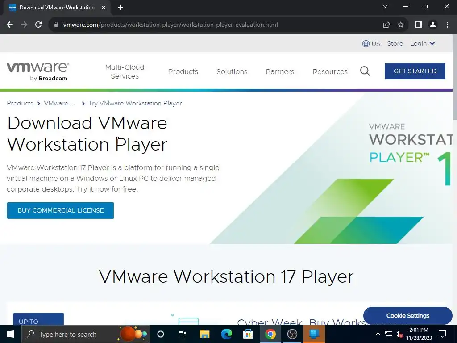Click the site search magnifier icon
The width and height of the screenshot is (457, 343).
[365, 71]
